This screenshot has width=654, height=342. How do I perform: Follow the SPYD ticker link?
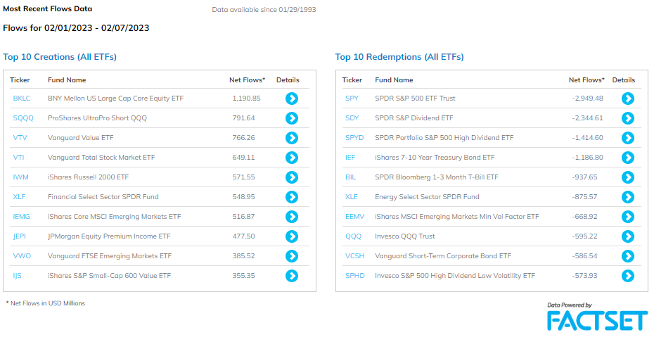pos(354,137)
